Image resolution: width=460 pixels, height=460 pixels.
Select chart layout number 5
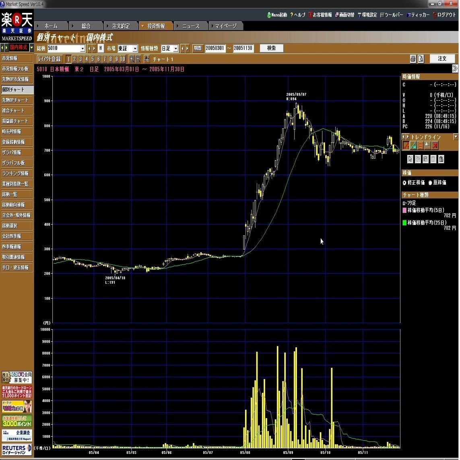click(x=93, y=59)
